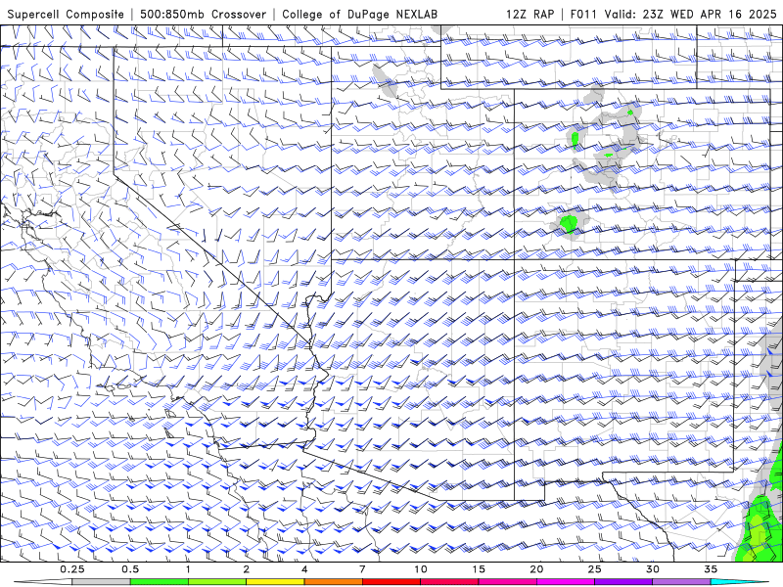Click the yellow legend swatch after 2
The image size is (783, 587).
coord(275,582)
